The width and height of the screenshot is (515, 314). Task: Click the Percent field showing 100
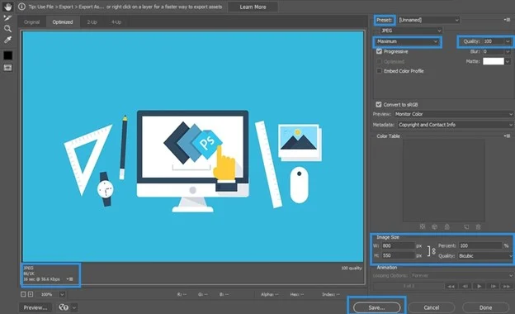[x=480, y=245]
